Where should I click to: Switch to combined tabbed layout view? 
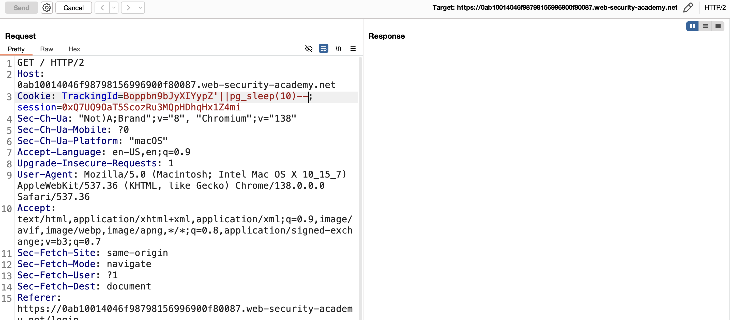coord(718,26)
